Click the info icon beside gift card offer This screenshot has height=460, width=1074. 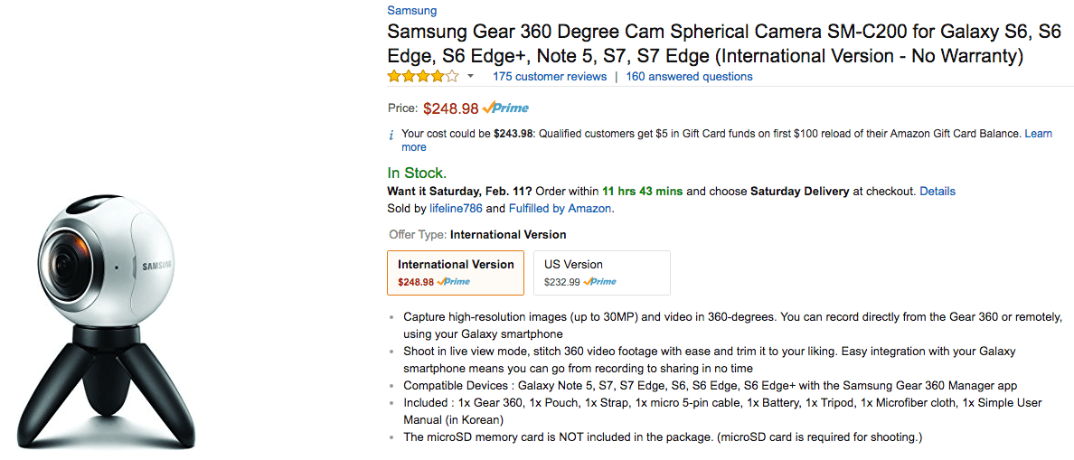click(x=391, y=135)
